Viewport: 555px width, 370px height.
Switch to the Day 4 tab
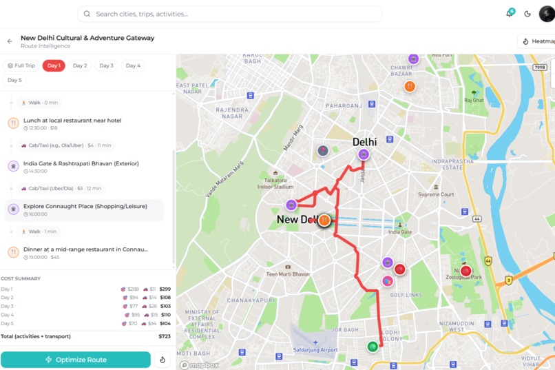(133, 65)
